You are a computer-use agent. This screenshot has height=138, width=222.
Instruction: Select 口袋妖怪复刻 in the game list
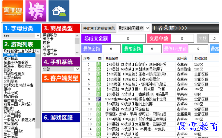click(14, 74)
